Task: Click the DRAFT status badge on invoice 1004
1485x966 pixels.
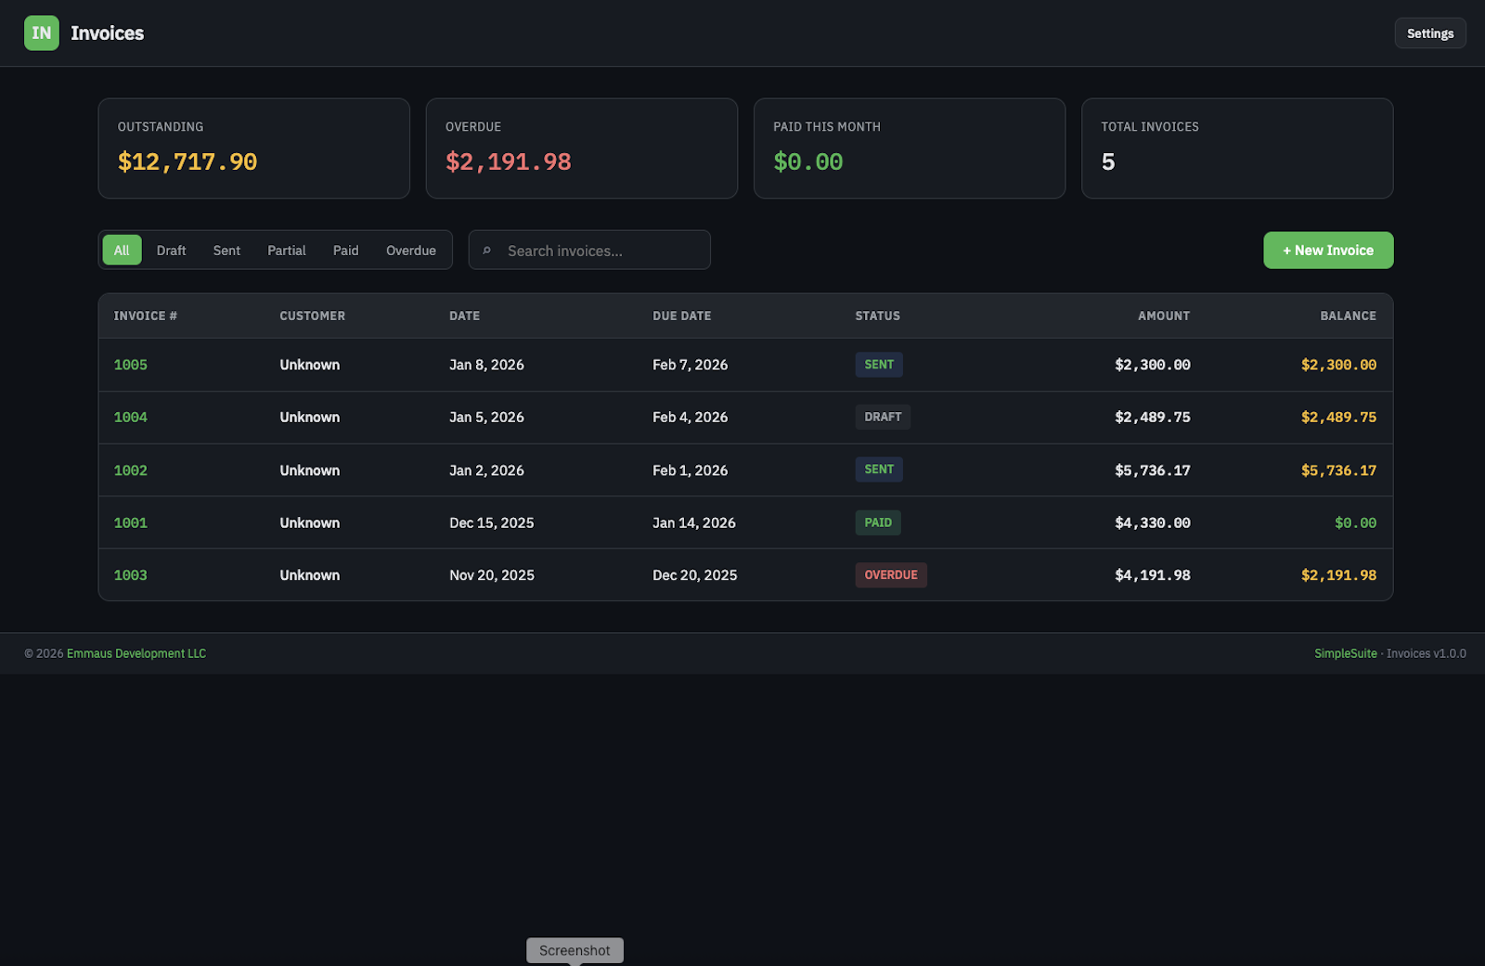Action: pos(882,417)
